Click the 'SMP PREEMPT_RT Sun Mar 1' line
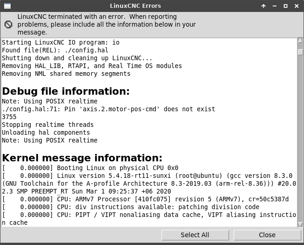 click(x=86, y=191)
